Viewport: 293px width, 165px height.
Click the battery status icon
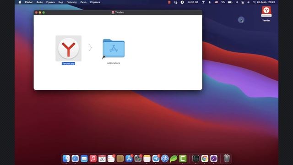(x=230, y=2)
